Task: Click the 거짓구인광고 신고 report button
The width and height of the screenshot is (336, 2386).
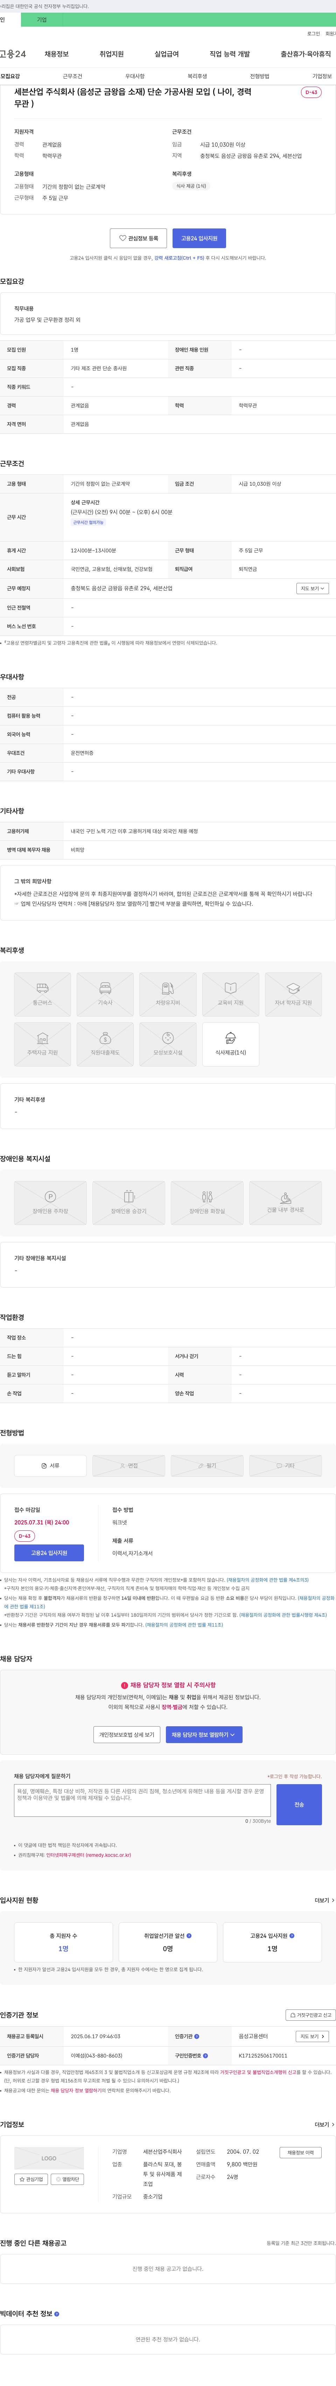Action: (309, 2015)
